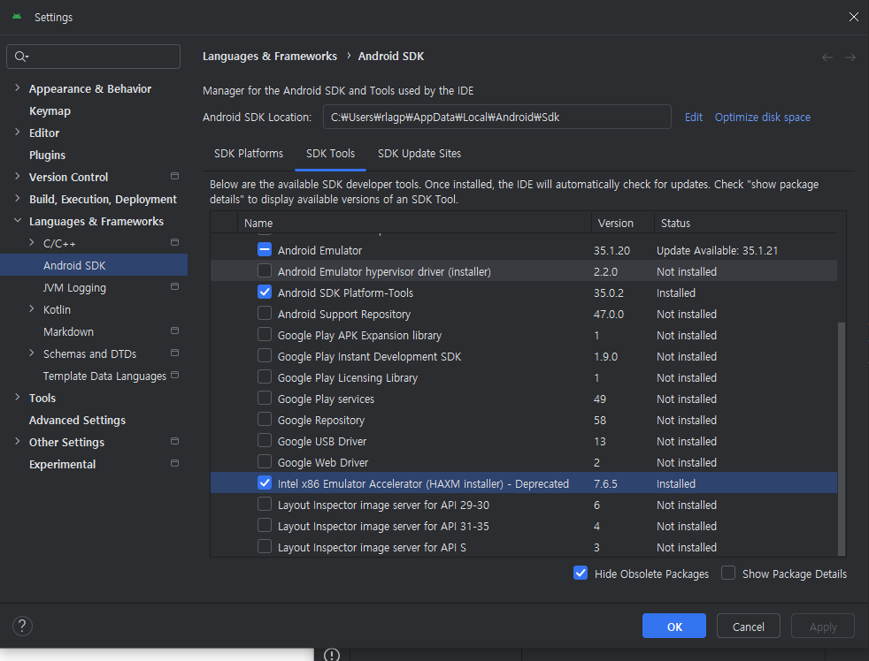Toggle Android Emulator checkbox
The height and width of the screenshot is (661, 869).
[x=265, y=250]
